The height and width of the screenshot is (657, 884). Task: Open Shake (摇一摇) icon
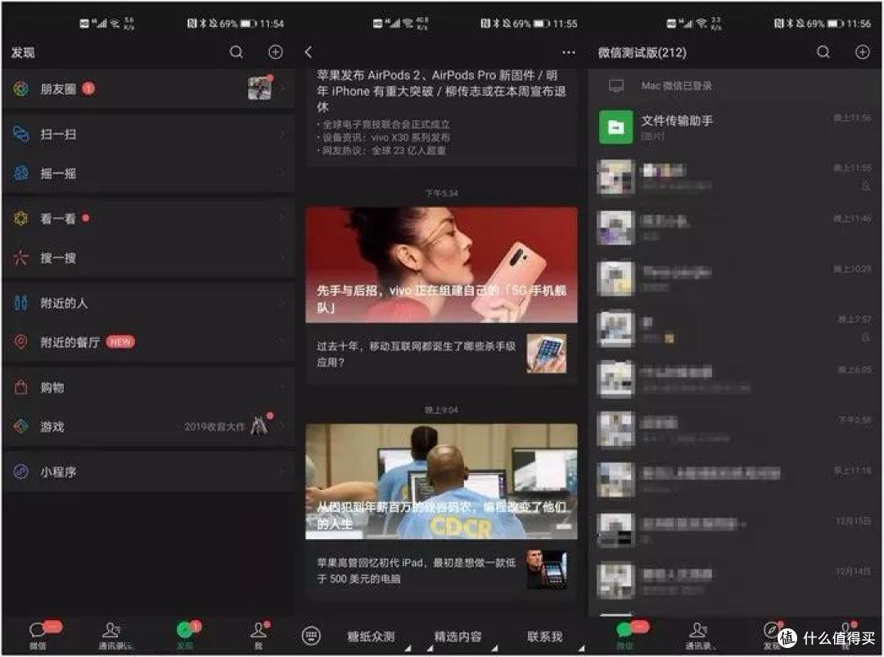coord(20,173)
